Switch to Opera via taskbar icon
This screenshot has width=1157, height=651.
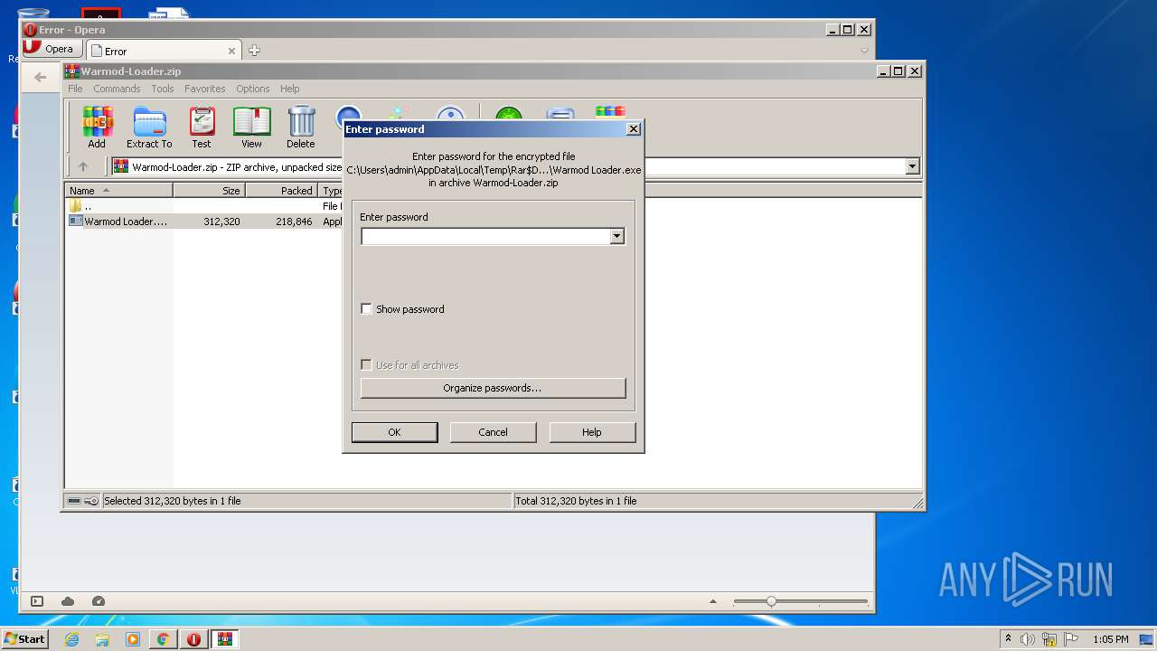tap(193, 639)
